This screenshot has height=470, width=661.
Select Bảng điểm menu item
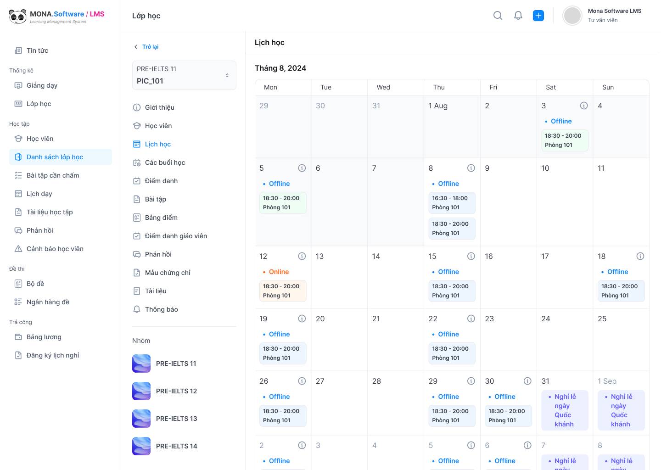coord(161,218)
